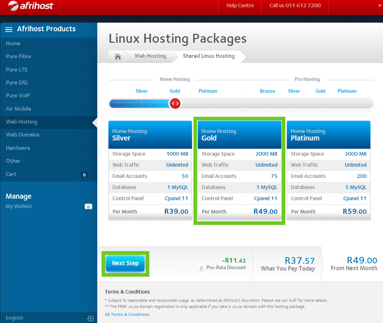Select the Home Hosting Silver package card
Viewport: 383px width, 323px height.
(x=150, y=170)
